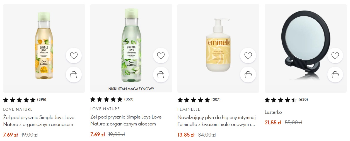The width and height of the screenshot is (350, 141).
Task: Add pineapple shower gel to shopping bag
Action: [74, 75]
